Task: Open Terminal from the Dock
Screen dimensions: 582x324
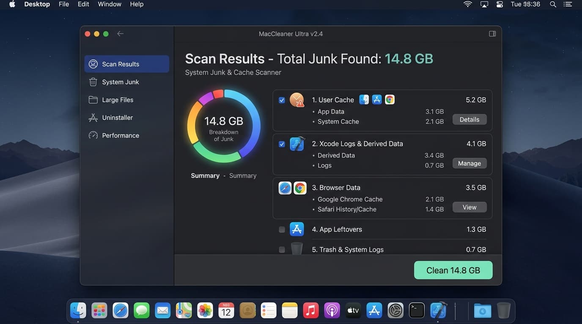Action: tap(417, 311)
